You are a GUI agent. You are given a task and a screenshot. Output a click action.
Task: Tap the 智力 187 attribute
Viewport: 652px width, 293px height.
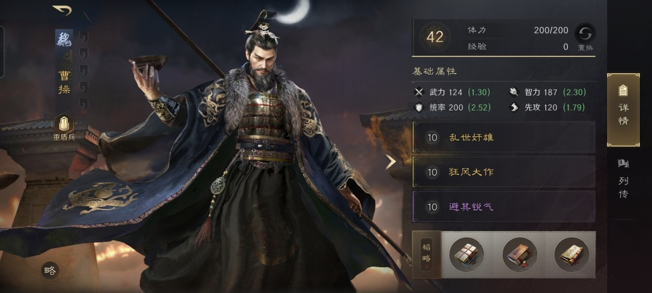click(x=547, y=92)
